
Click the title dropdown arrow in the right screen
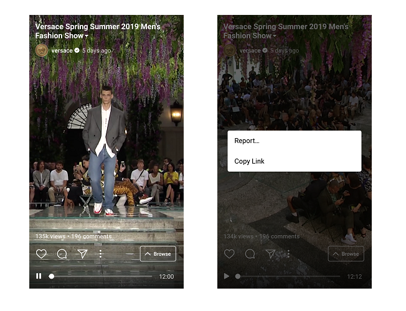275,35
